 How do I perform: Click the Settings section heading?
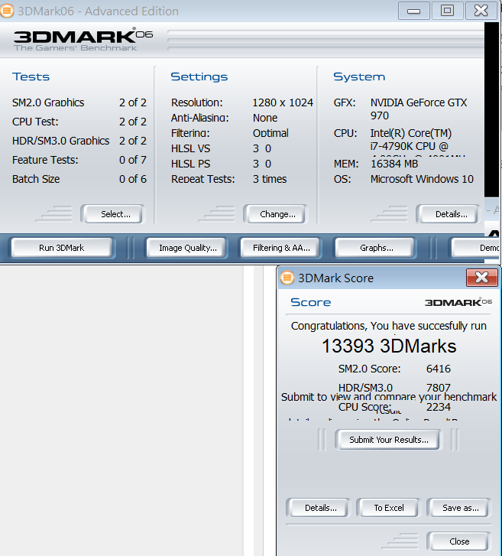[x=199, y=77]
